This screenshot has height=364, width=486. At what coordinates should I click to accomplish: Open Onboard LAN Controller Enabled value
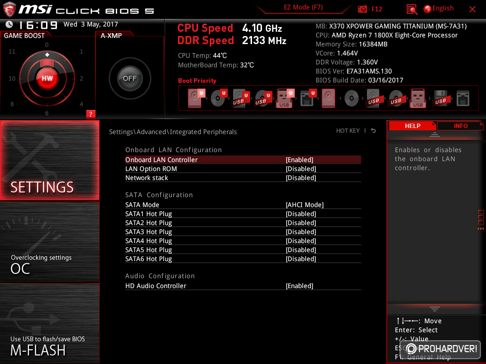[x=299, y=160]
